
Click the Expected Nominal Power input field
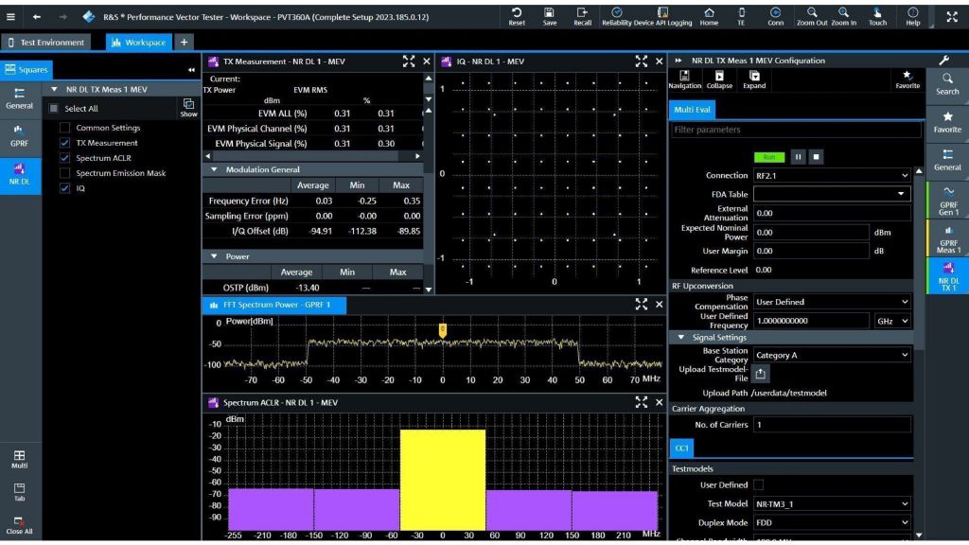coord(810,232)
